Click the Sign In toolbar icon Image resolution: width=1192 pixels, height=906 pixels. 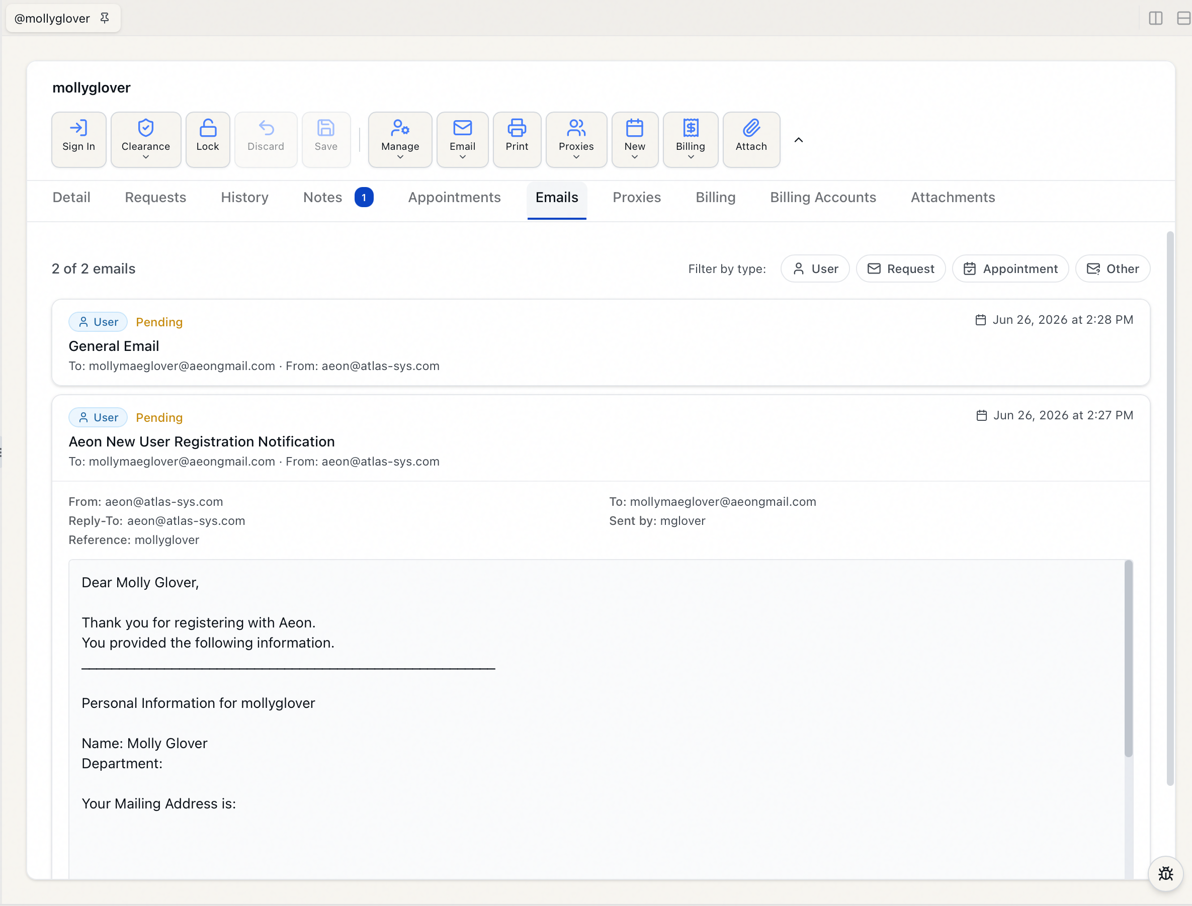click(79, 139)
